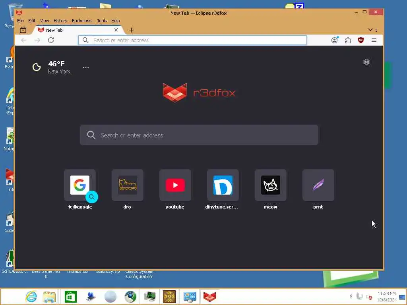Open the Tools menu
The height and width of the screenshot is (305, 407).
pyautogui.click(x=102, y=21)
